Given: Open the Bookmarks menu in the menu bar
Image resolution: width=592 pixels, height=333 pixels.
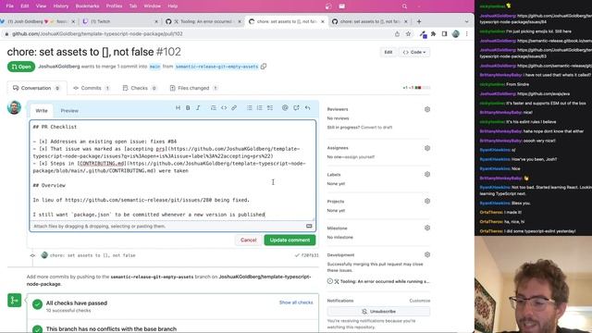Looking at the screenshot, I should pyautogui.click(x=87, y=6).
